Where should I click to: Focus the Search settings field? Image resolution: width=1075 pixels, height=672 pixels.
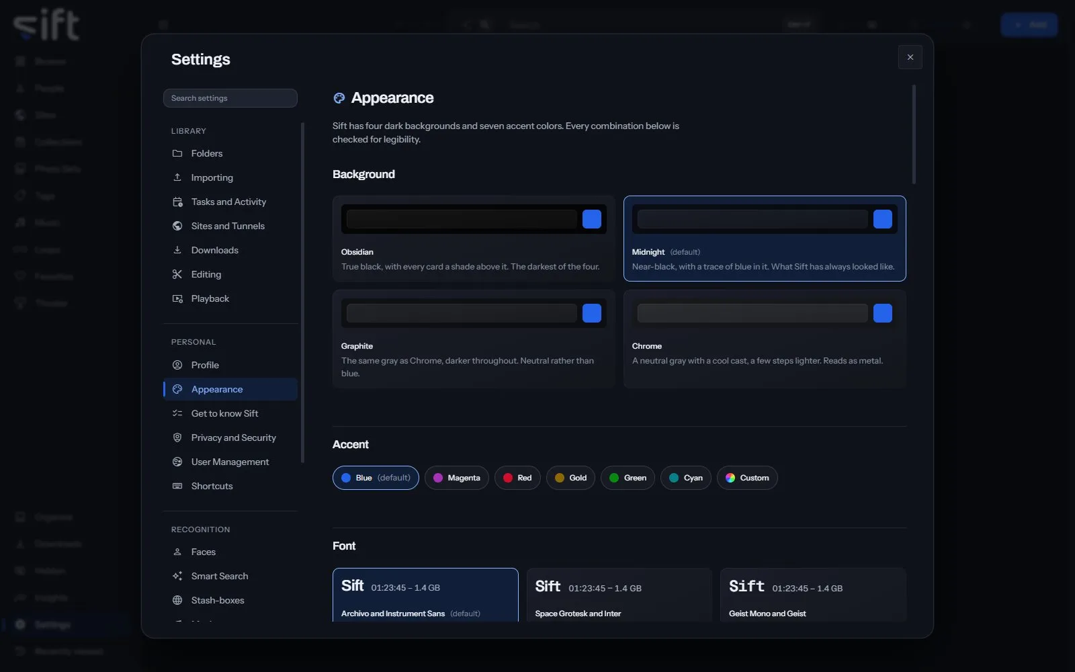point(230,98)
